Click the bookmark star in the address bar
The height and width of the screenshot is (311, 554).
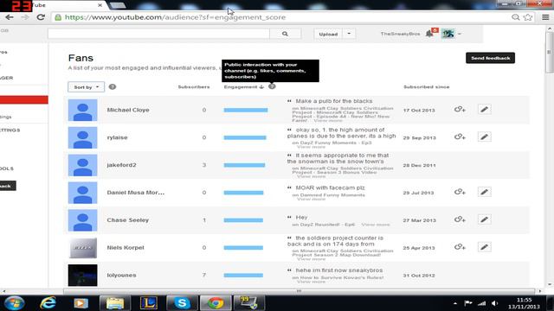coord(528,17)
